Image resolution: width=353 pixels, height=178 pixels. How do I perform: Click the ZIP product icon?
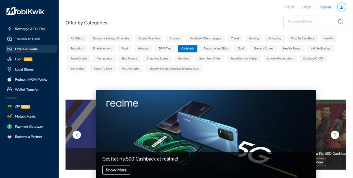tap(9, 106)
